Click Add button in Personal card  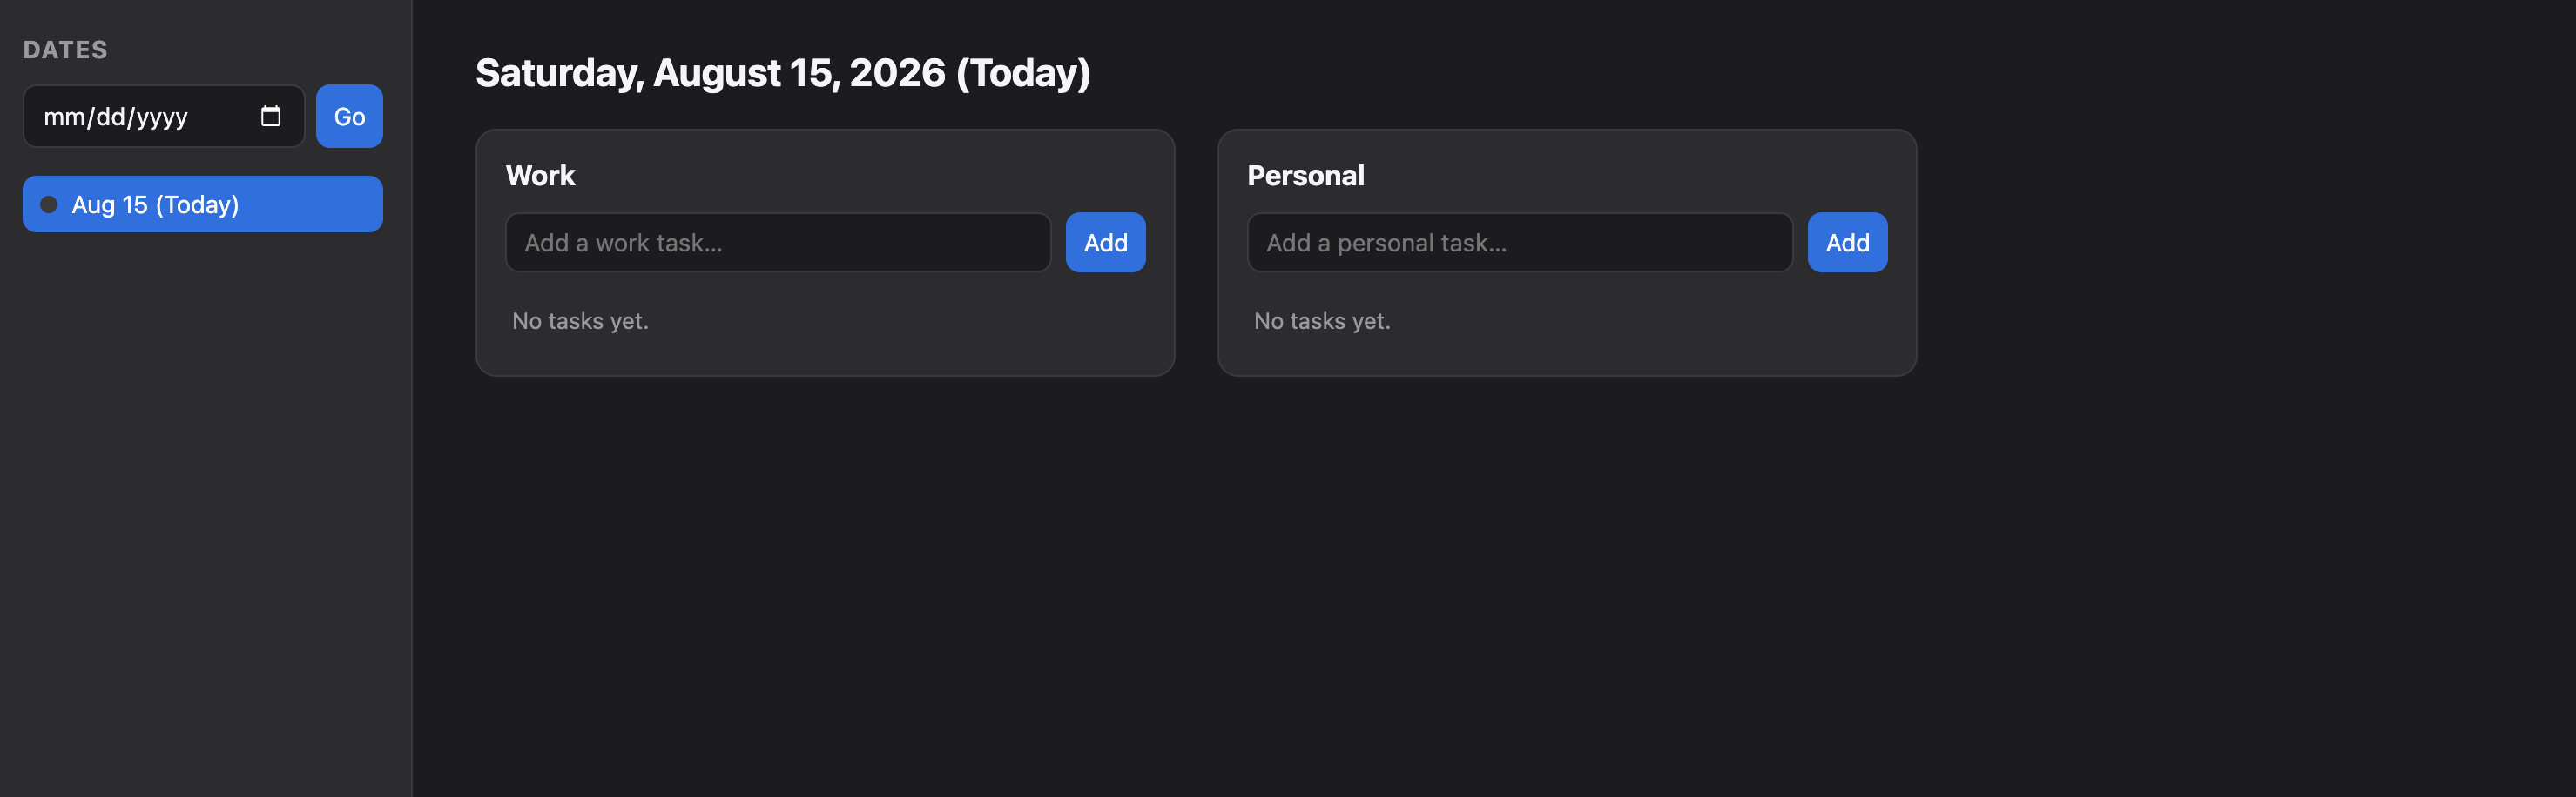pos(1847,242)
